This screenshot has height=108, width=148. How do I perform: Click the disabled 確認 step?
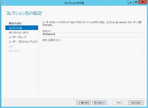[11, 46]
